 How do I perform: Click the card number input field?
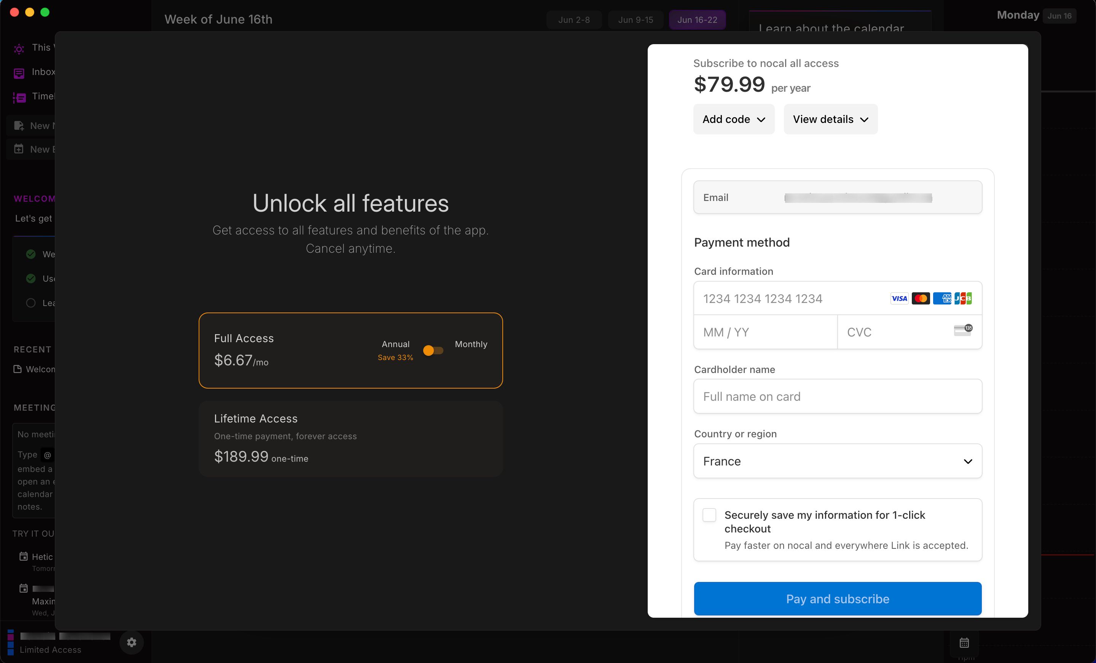[838, 298]
